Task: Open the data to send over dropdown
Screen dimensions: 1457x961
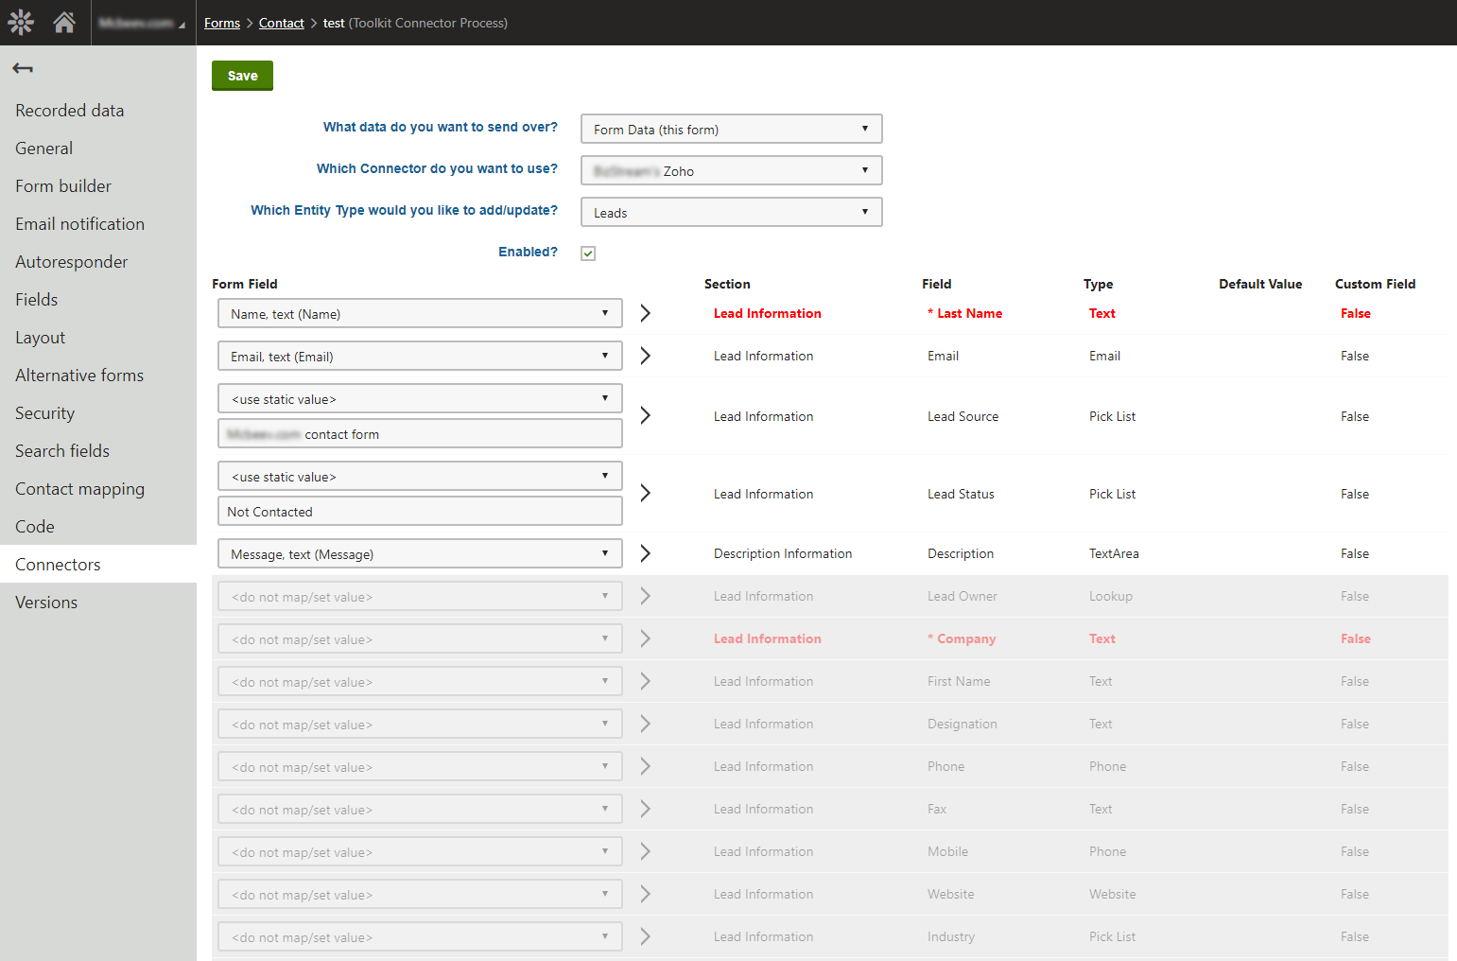Action: [x=731, y=130]
